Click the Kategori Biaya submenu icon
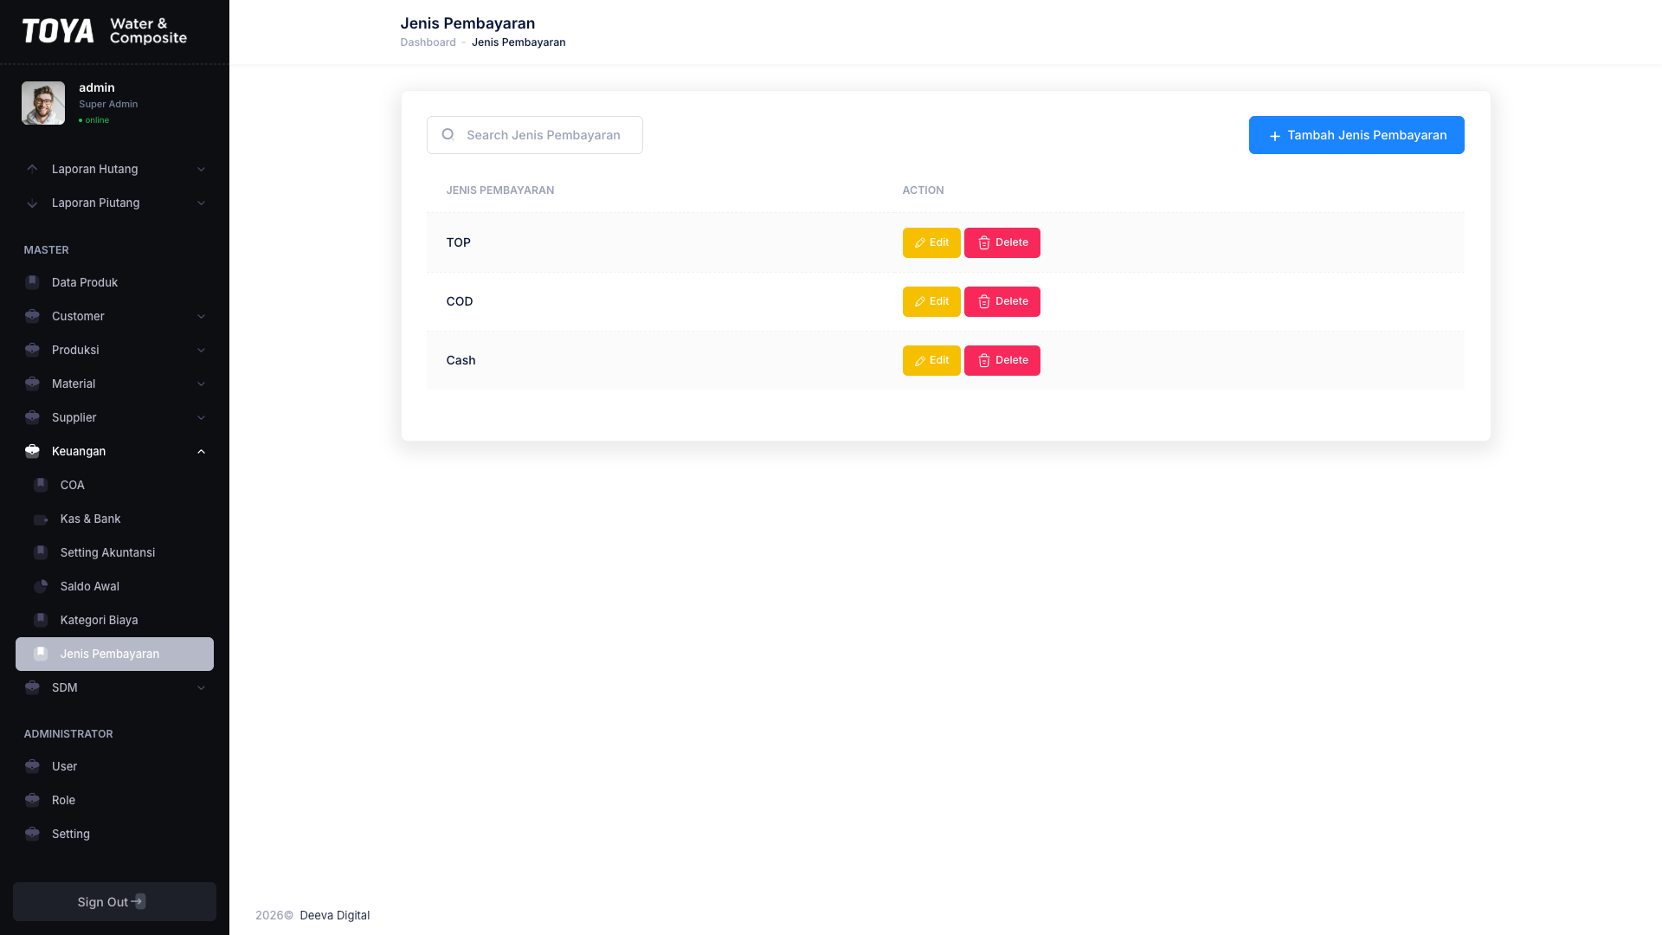1662x935 pixels. (41, 620)
